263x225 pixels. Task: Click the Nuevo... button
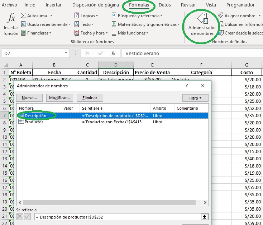point(29,98)
